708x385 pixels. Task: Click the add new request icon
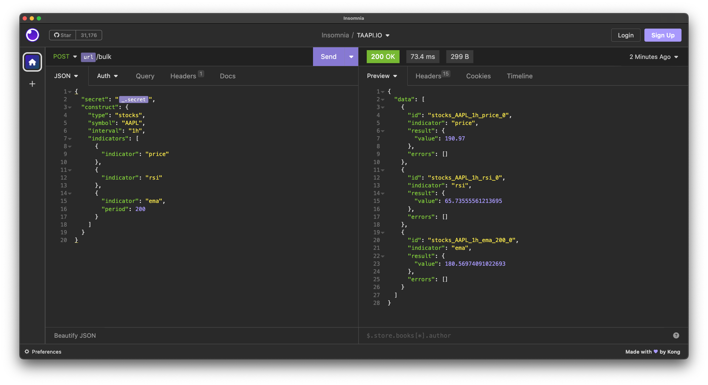[x=32, y=83]
